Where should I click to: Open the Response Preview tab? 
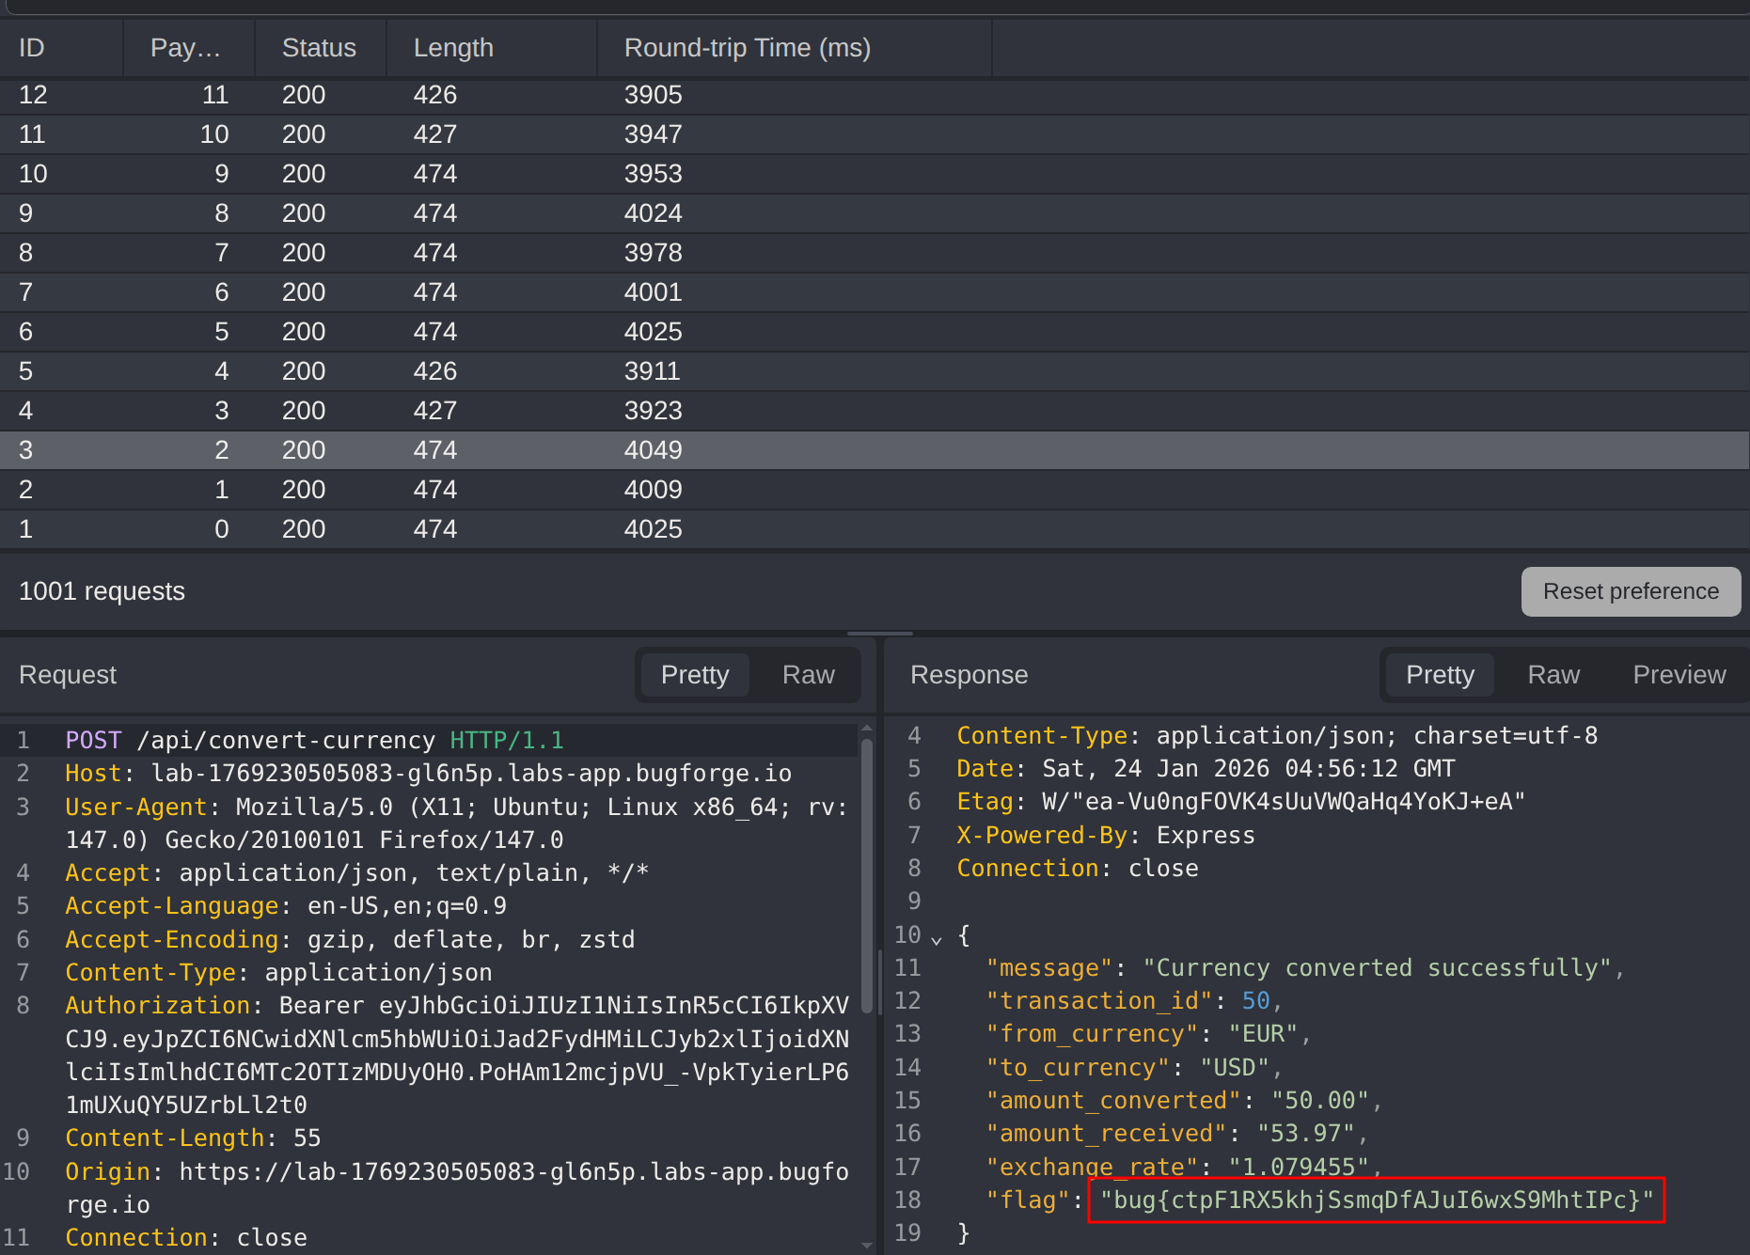[1679, 675]
